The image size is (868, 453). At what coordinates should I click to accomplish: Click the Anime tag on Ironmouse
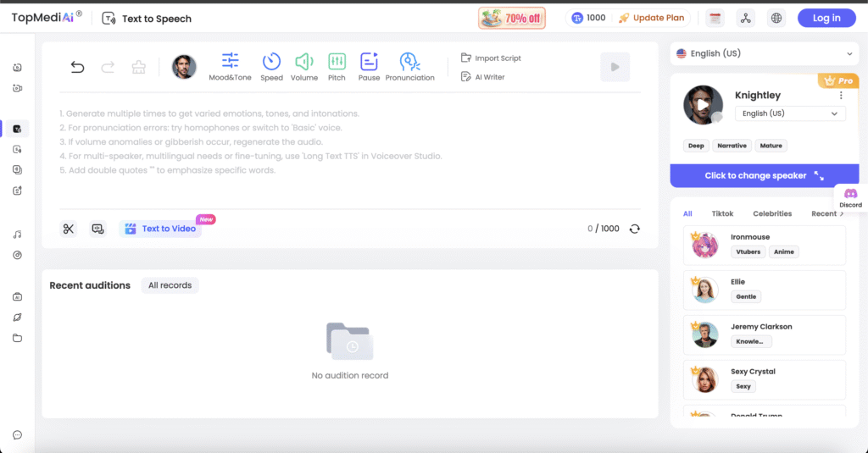(x=784, y=251)
